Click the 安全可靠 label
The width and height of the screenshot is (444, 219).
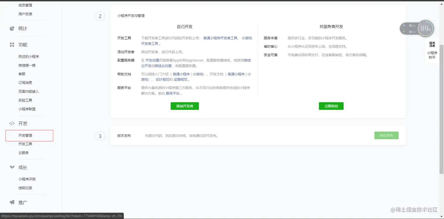pyautogui.click(x=270, y=55)
